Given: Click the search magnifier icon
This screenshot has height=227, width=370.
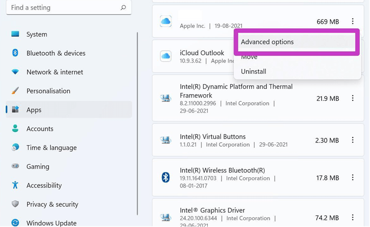Looking at the screenshot, I should [123, 8].
